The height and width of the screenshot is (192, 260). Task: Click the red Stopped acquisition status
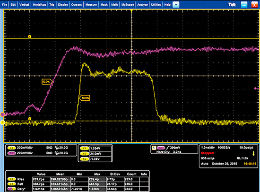pyautogui.click(x=207, y=153)
